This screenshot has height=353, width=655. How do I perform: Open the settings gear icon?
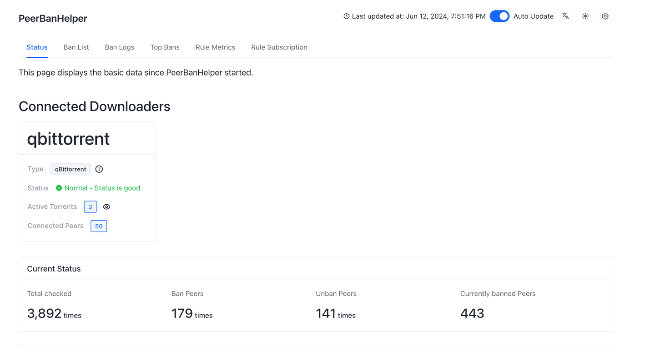(x=605, y=16)
